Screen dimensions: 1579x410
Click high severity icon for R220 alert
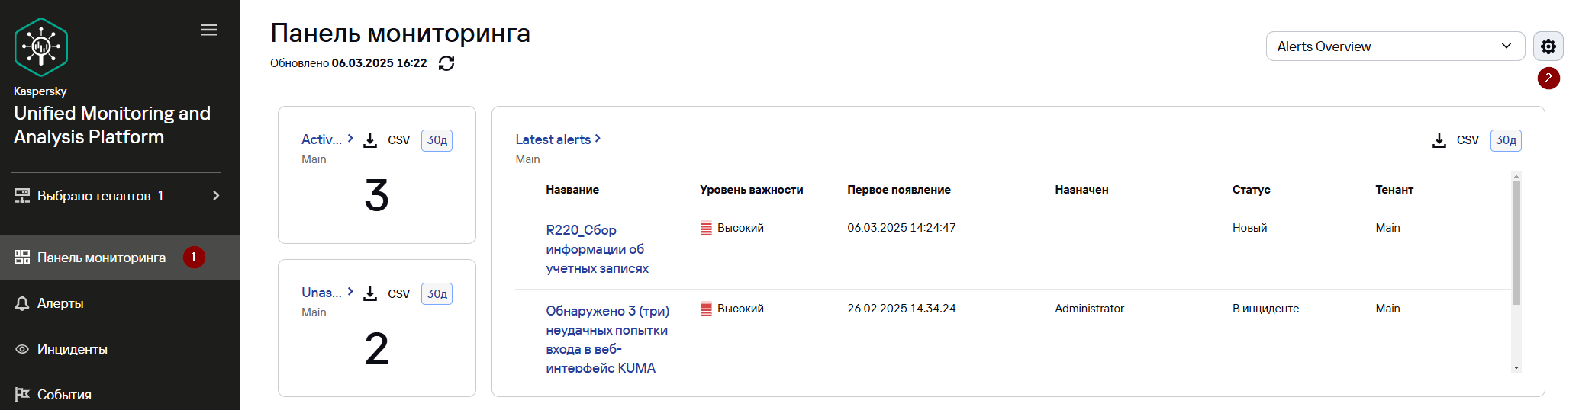tap(706, 228)
